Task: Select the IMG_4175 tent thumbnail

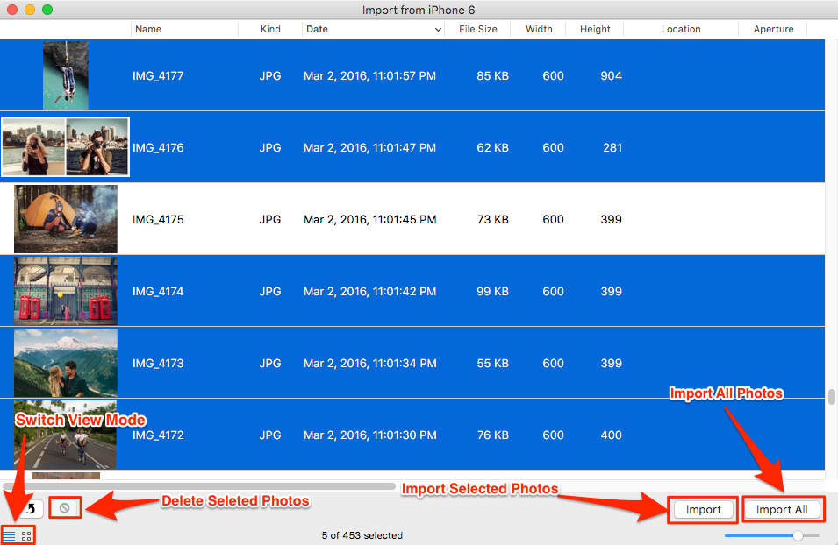Action: tap(66, 219)
